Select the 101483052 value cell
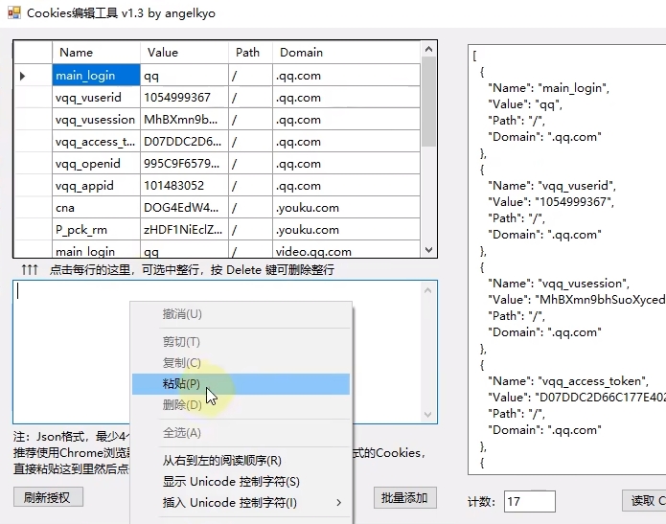 pyautogui.click(x=183, y=185)
